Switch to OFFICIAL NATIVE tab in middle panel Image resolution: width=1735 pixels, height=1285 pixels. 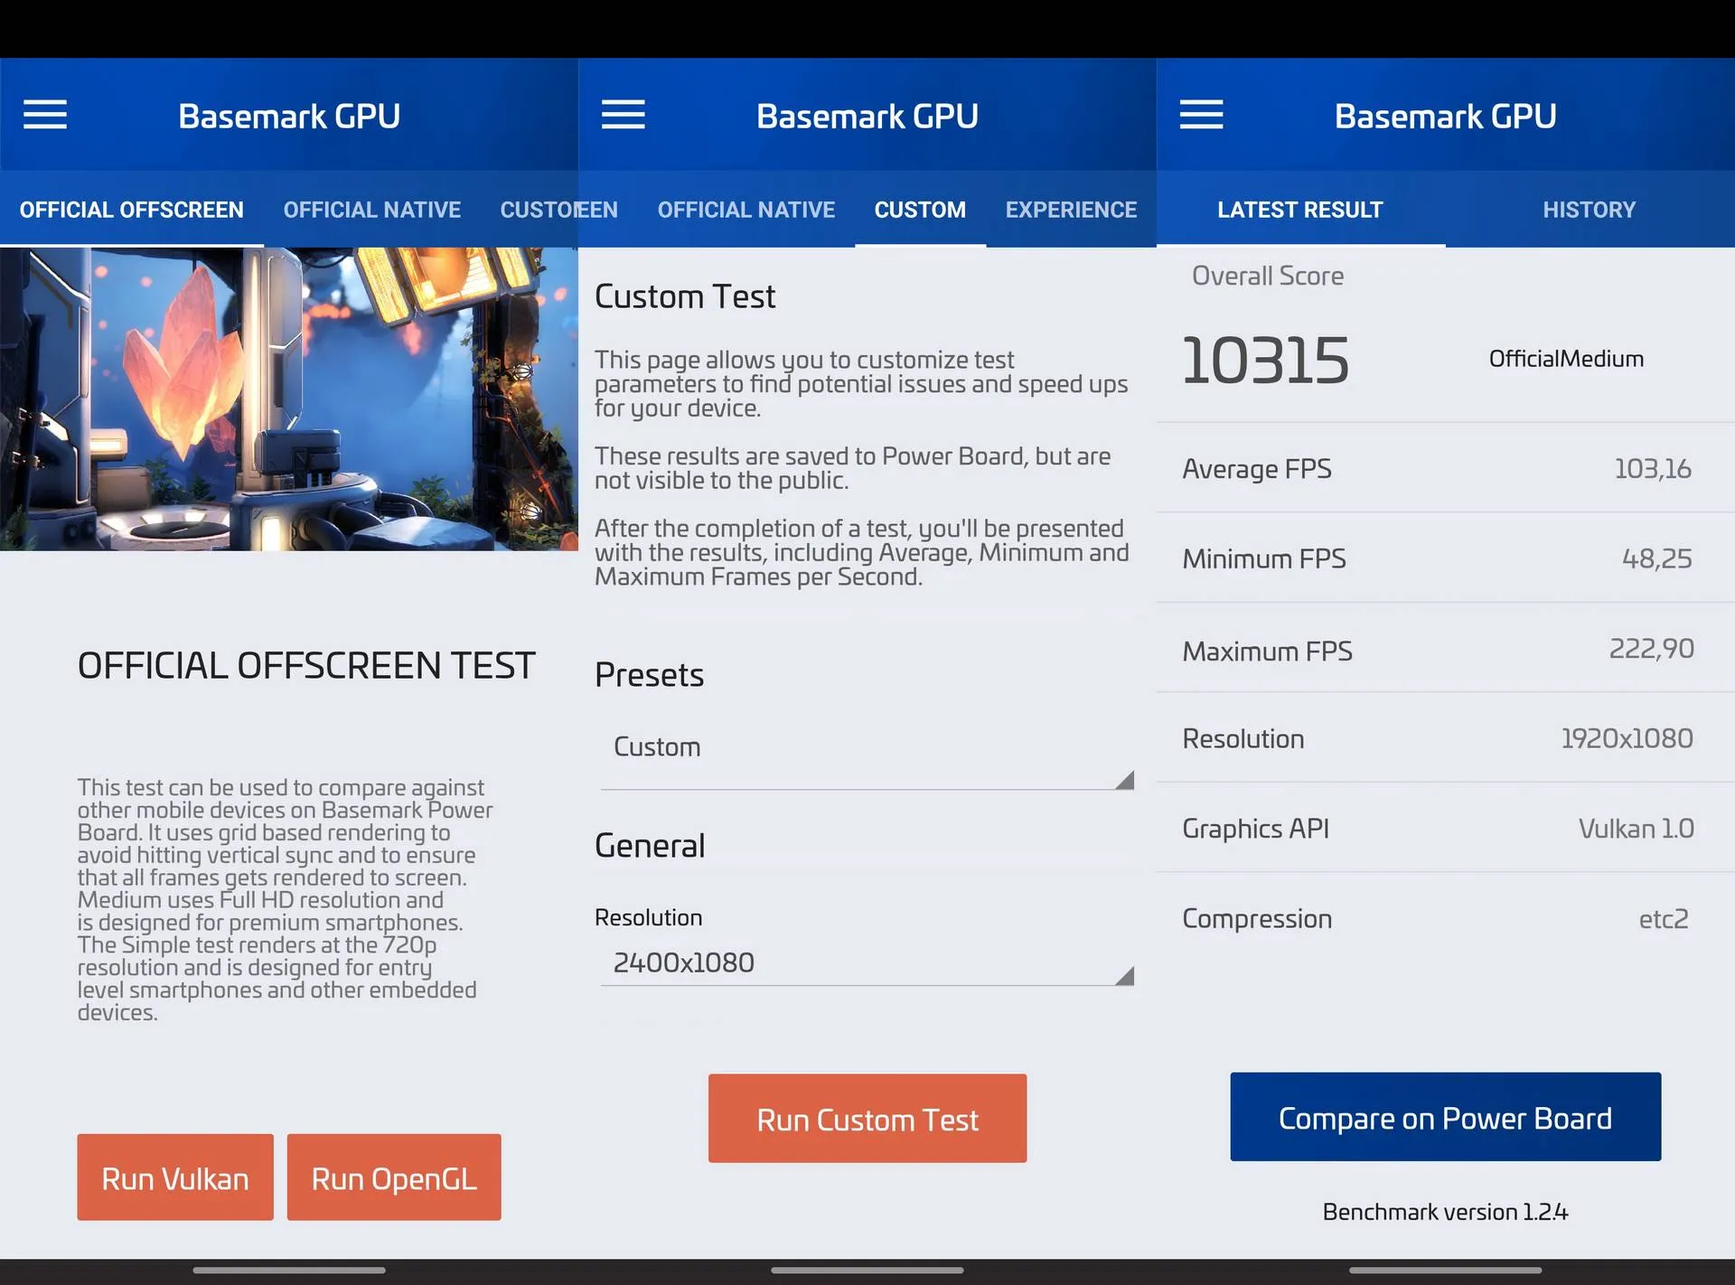coord(746,210)
